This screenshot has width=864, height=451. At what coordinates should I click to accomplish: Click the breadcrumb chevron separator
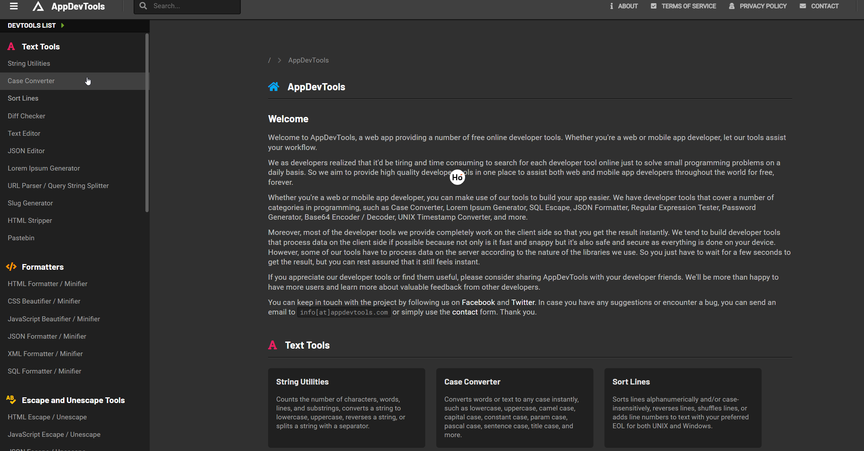click(x=279, y=60)
